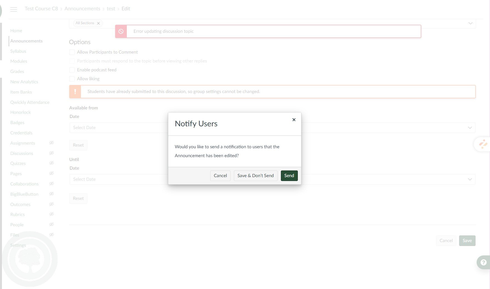490x289 pixels.
Task: Enable podcast feed checkbox
Action: pyautogui.click(x=72, y=70)
